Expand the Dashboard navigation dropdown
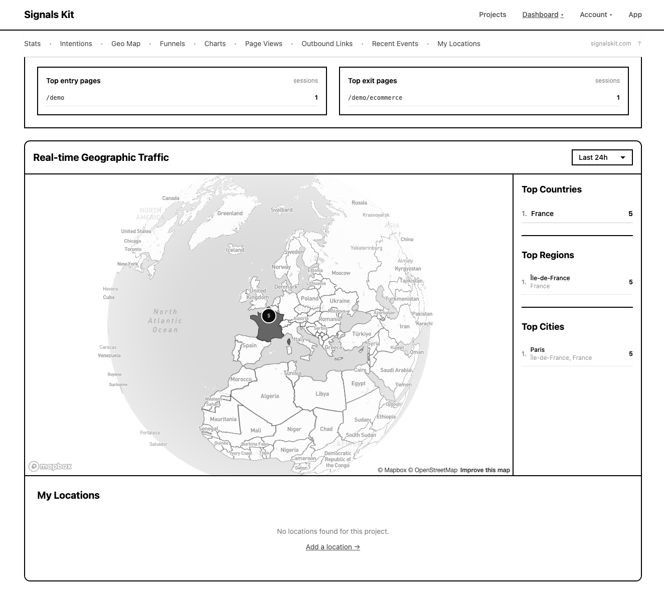This screenshot has width=664, height=600. click(x=543, y=15)
